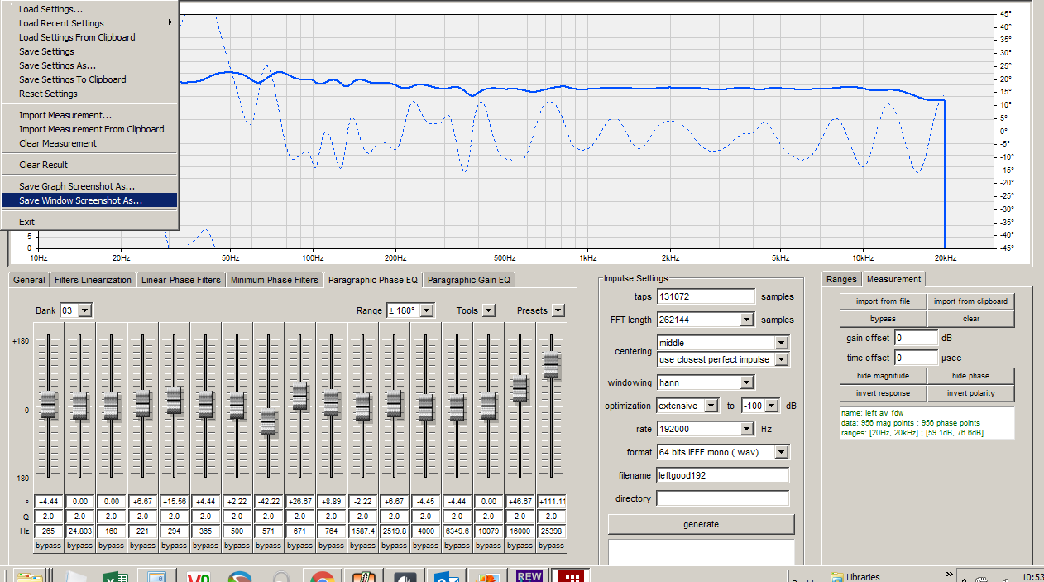1044x582 pixels.
Task: Click the hide magnitude toggle button
Action: 882,376
